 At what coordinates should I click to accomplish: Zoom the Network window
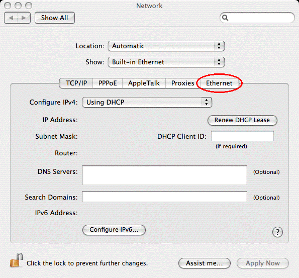click(29, 6)
